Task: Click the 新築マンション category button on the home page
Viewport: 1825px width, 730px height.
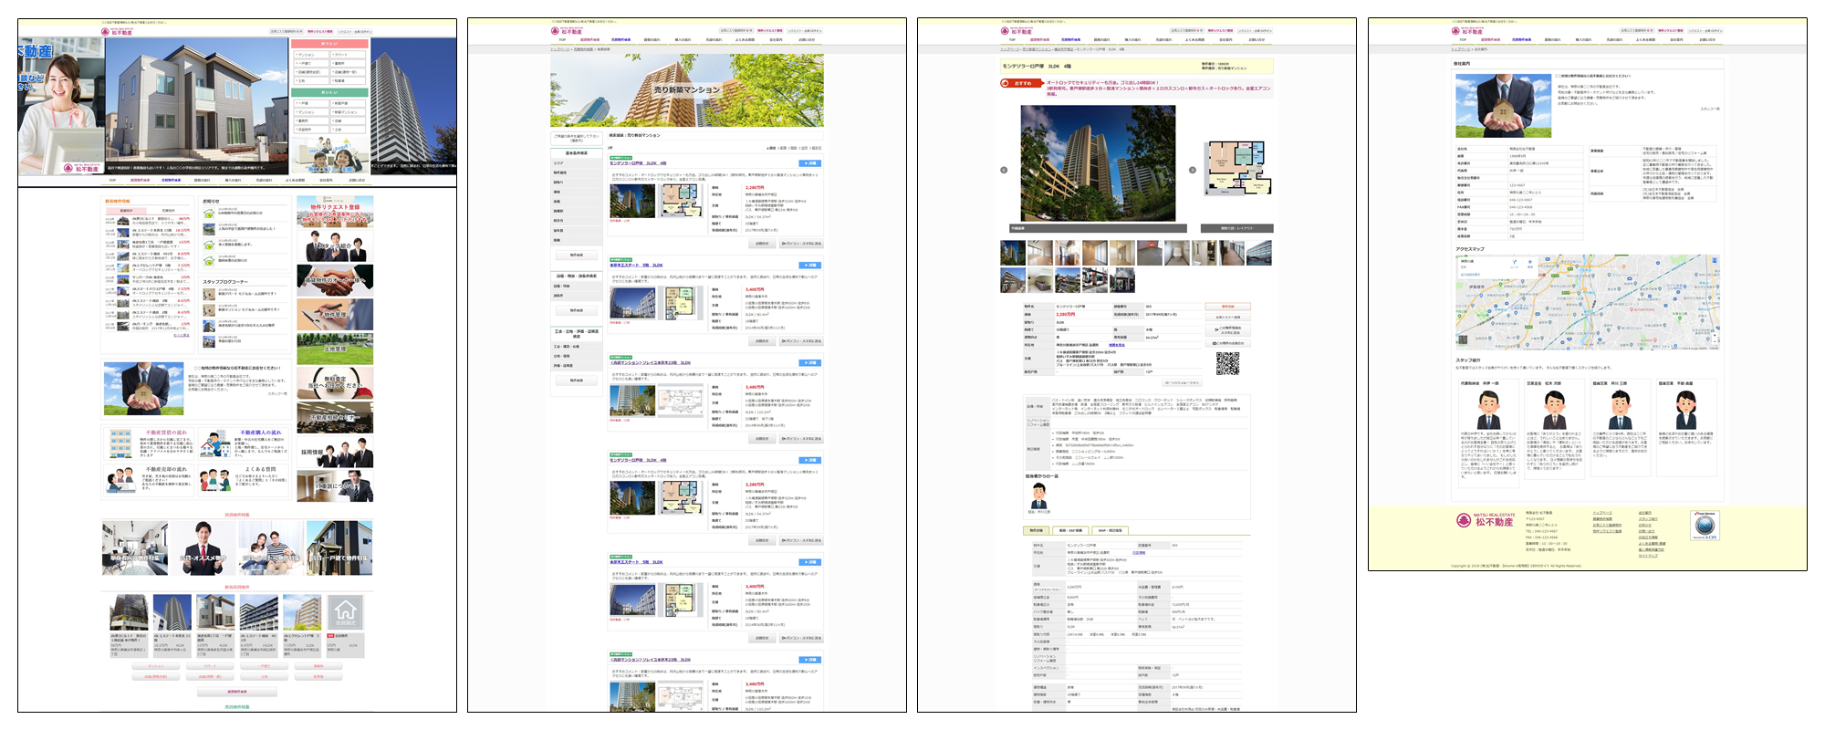Action: (x=349, y=112)
